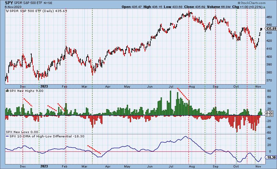Click the May label on the bottom date axis
This screenshot has width=277, height=169.
[x=127, y=167]
